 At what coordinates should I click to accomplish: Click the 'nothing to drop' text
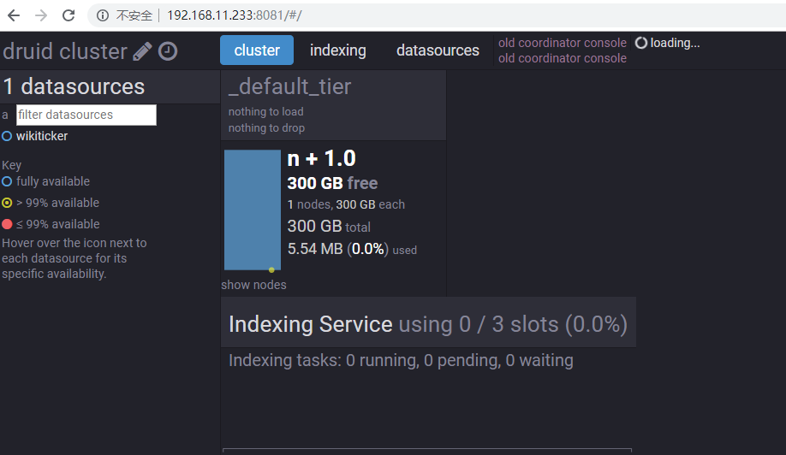click(x=266, y=128)
